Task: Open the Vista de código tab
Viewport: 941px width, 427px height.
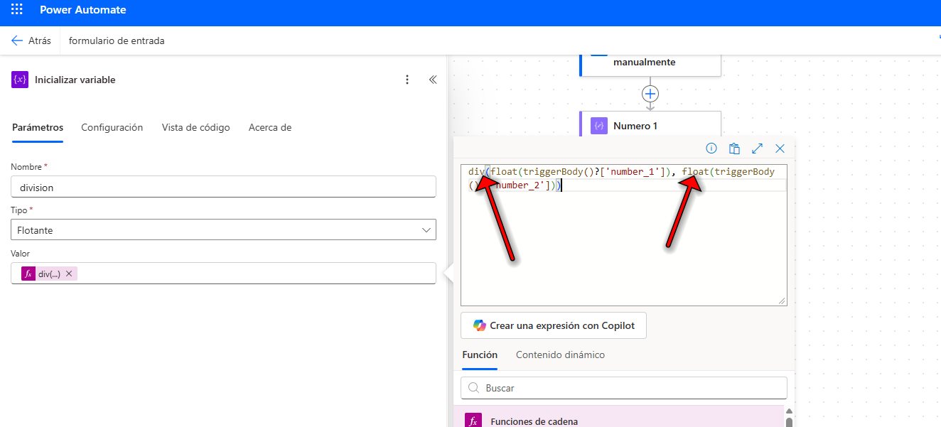Action: click(196, 128)
